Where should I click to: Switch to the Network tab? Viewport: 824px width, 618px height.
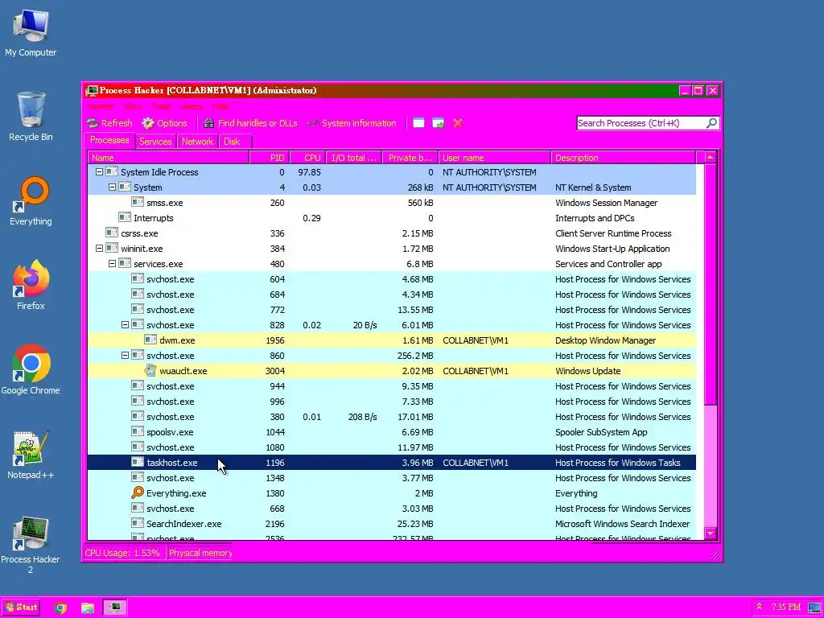(x=198, y=142)
